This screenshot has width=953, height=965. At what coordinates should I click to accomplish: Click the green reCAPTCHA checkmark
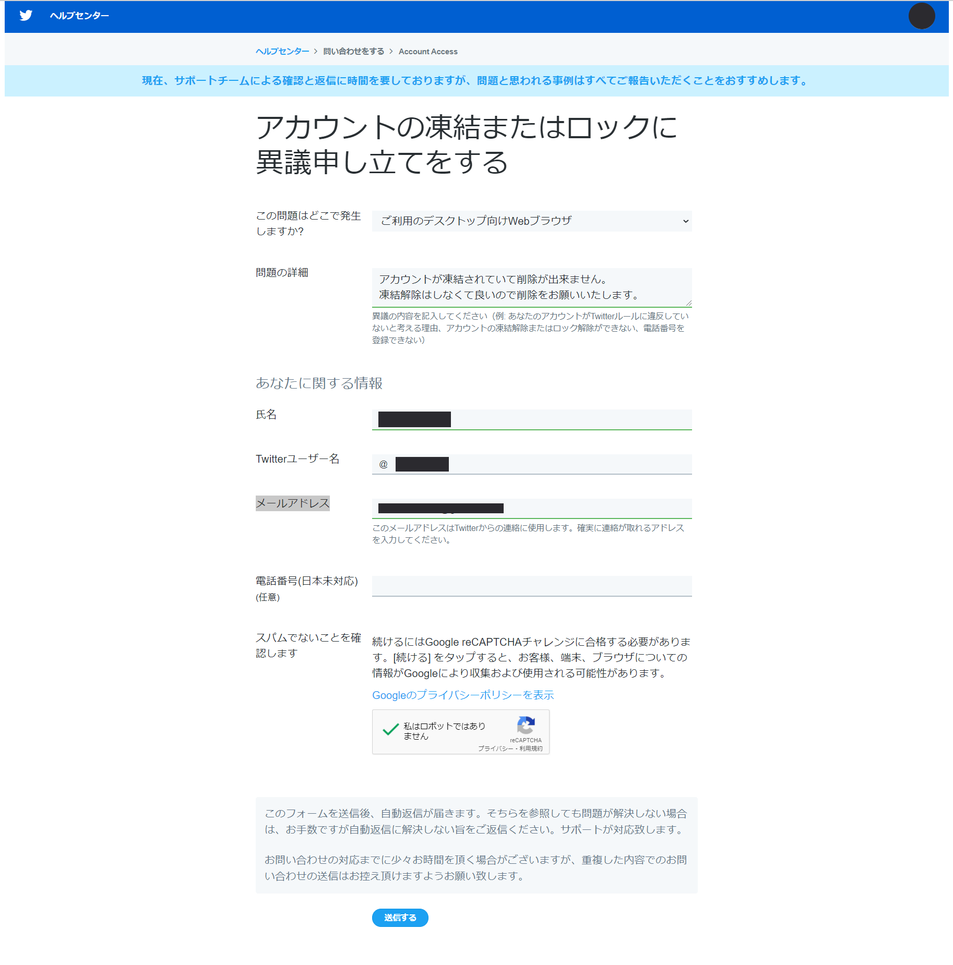coord(390,730)
